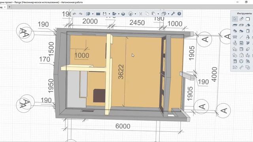Screen dimensions: 253x142
Task: Select the 1950 dimension on the left
Action: (51, 86)
